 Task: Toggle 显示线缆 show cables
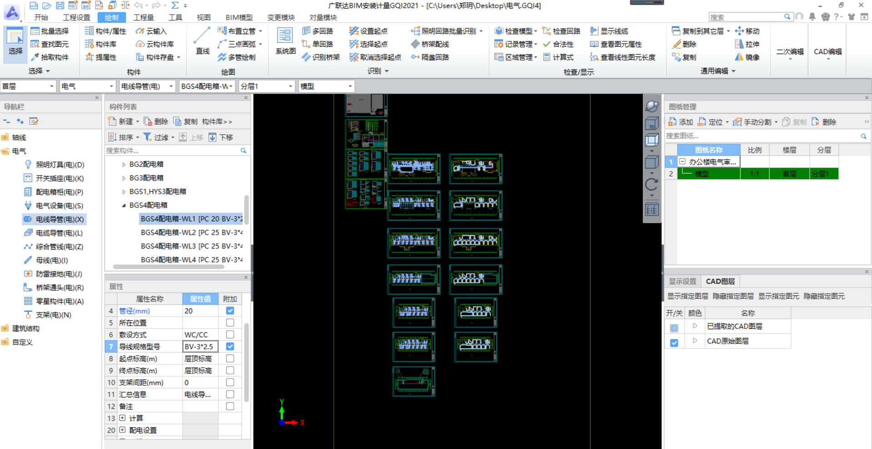point(609,31)
